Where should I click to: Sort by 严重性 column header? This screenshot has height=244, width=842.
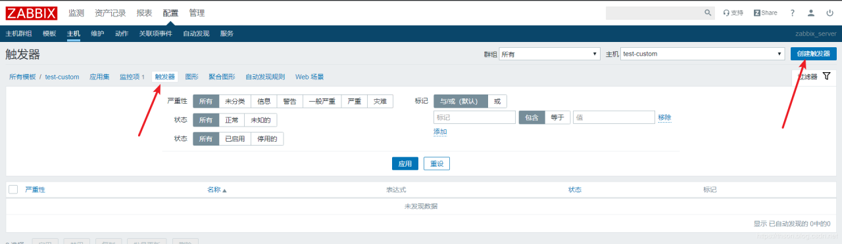[35, 190]
